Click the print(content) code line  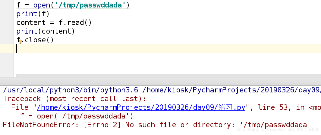click(46, 31)
